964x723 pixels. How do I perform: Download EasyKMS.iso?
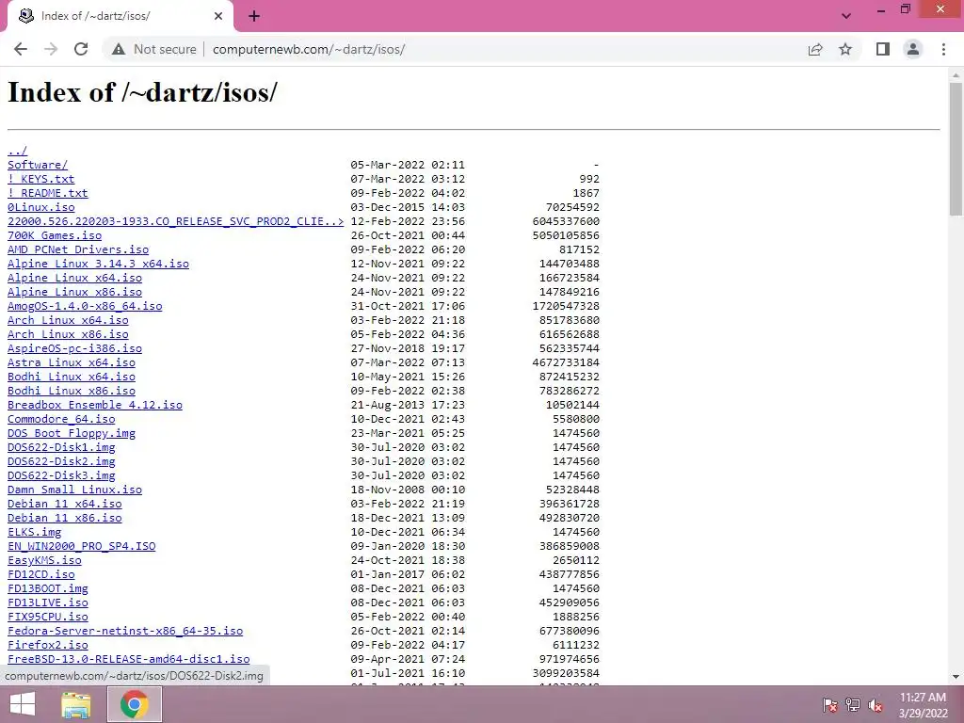click(x=44, y=561)
